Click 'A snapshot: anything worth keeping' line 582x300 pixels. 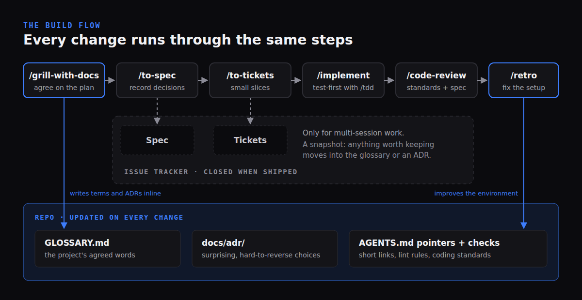[x=369, y=144]
